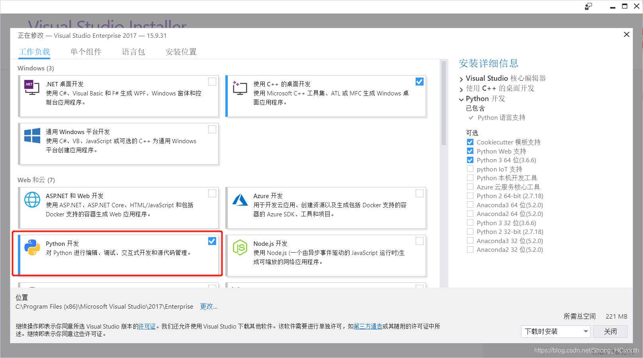Open the 下载时安装 install mode dropdown

pyautogui.click(x=556, y=331)
